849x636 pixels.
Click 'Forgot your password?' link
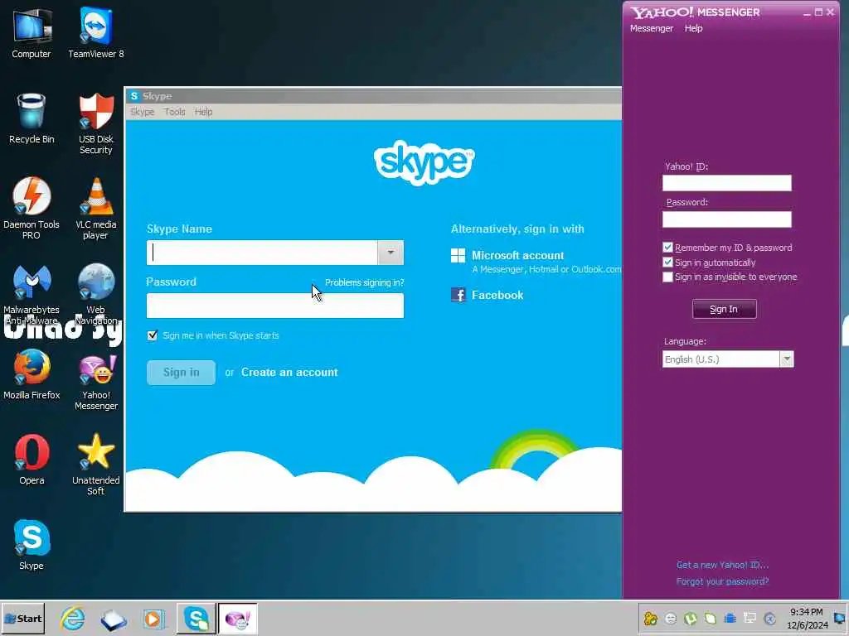click(x=722, y=581)
